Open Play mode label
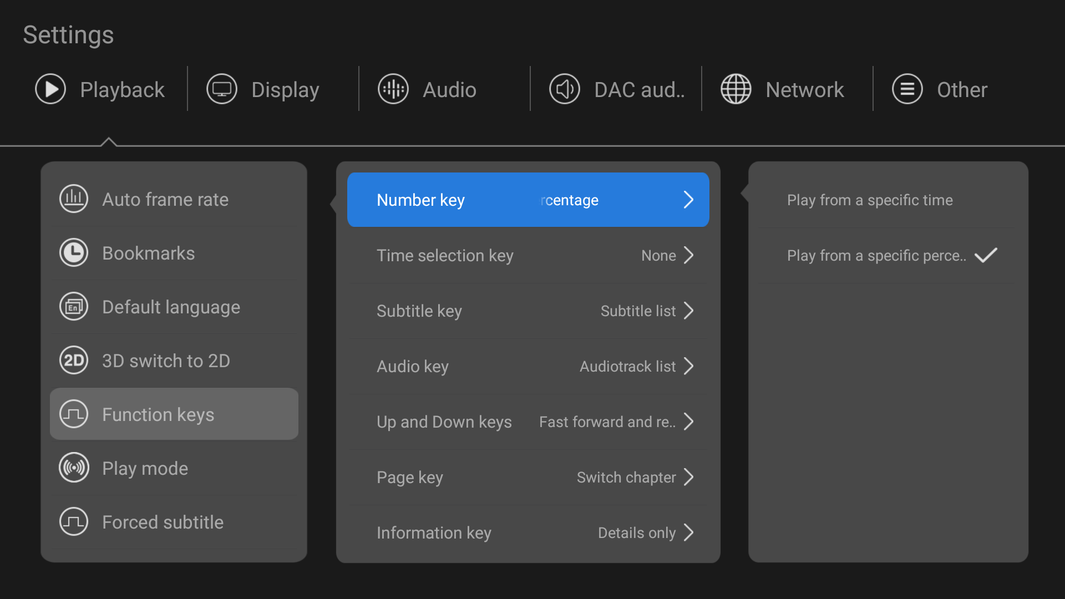Viewport: 1065px width, 599px height. point(145,468)
